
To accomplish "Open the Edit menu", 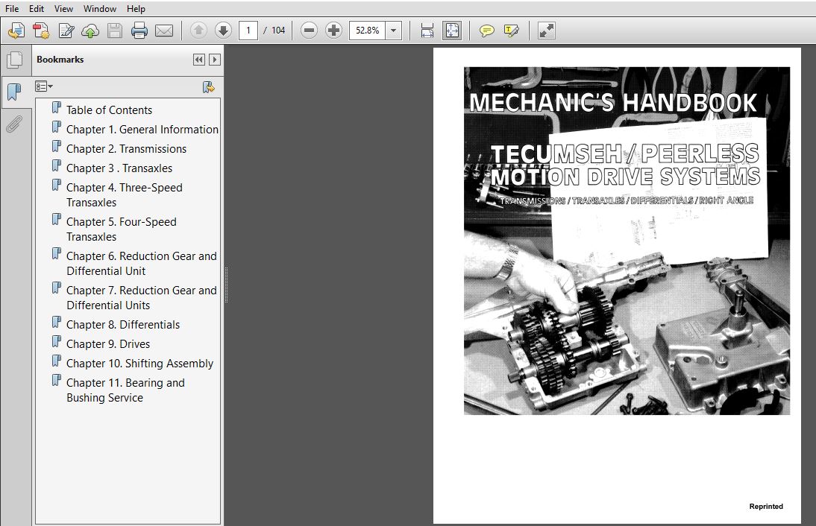I will point(37,9).
